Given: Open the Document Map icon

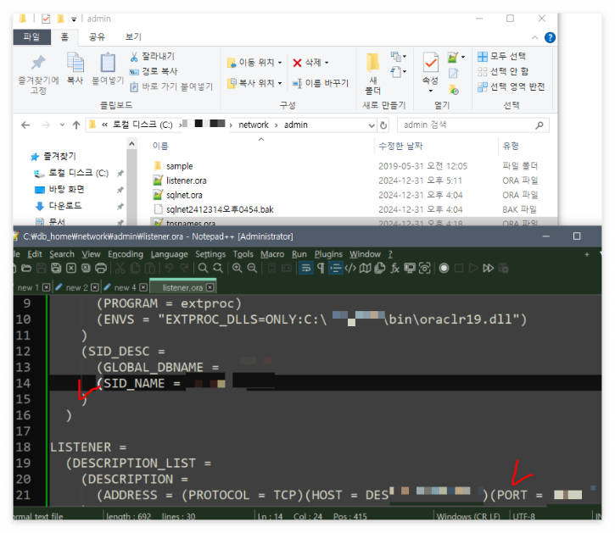Looking at the screenshot, I should point(365,268).
